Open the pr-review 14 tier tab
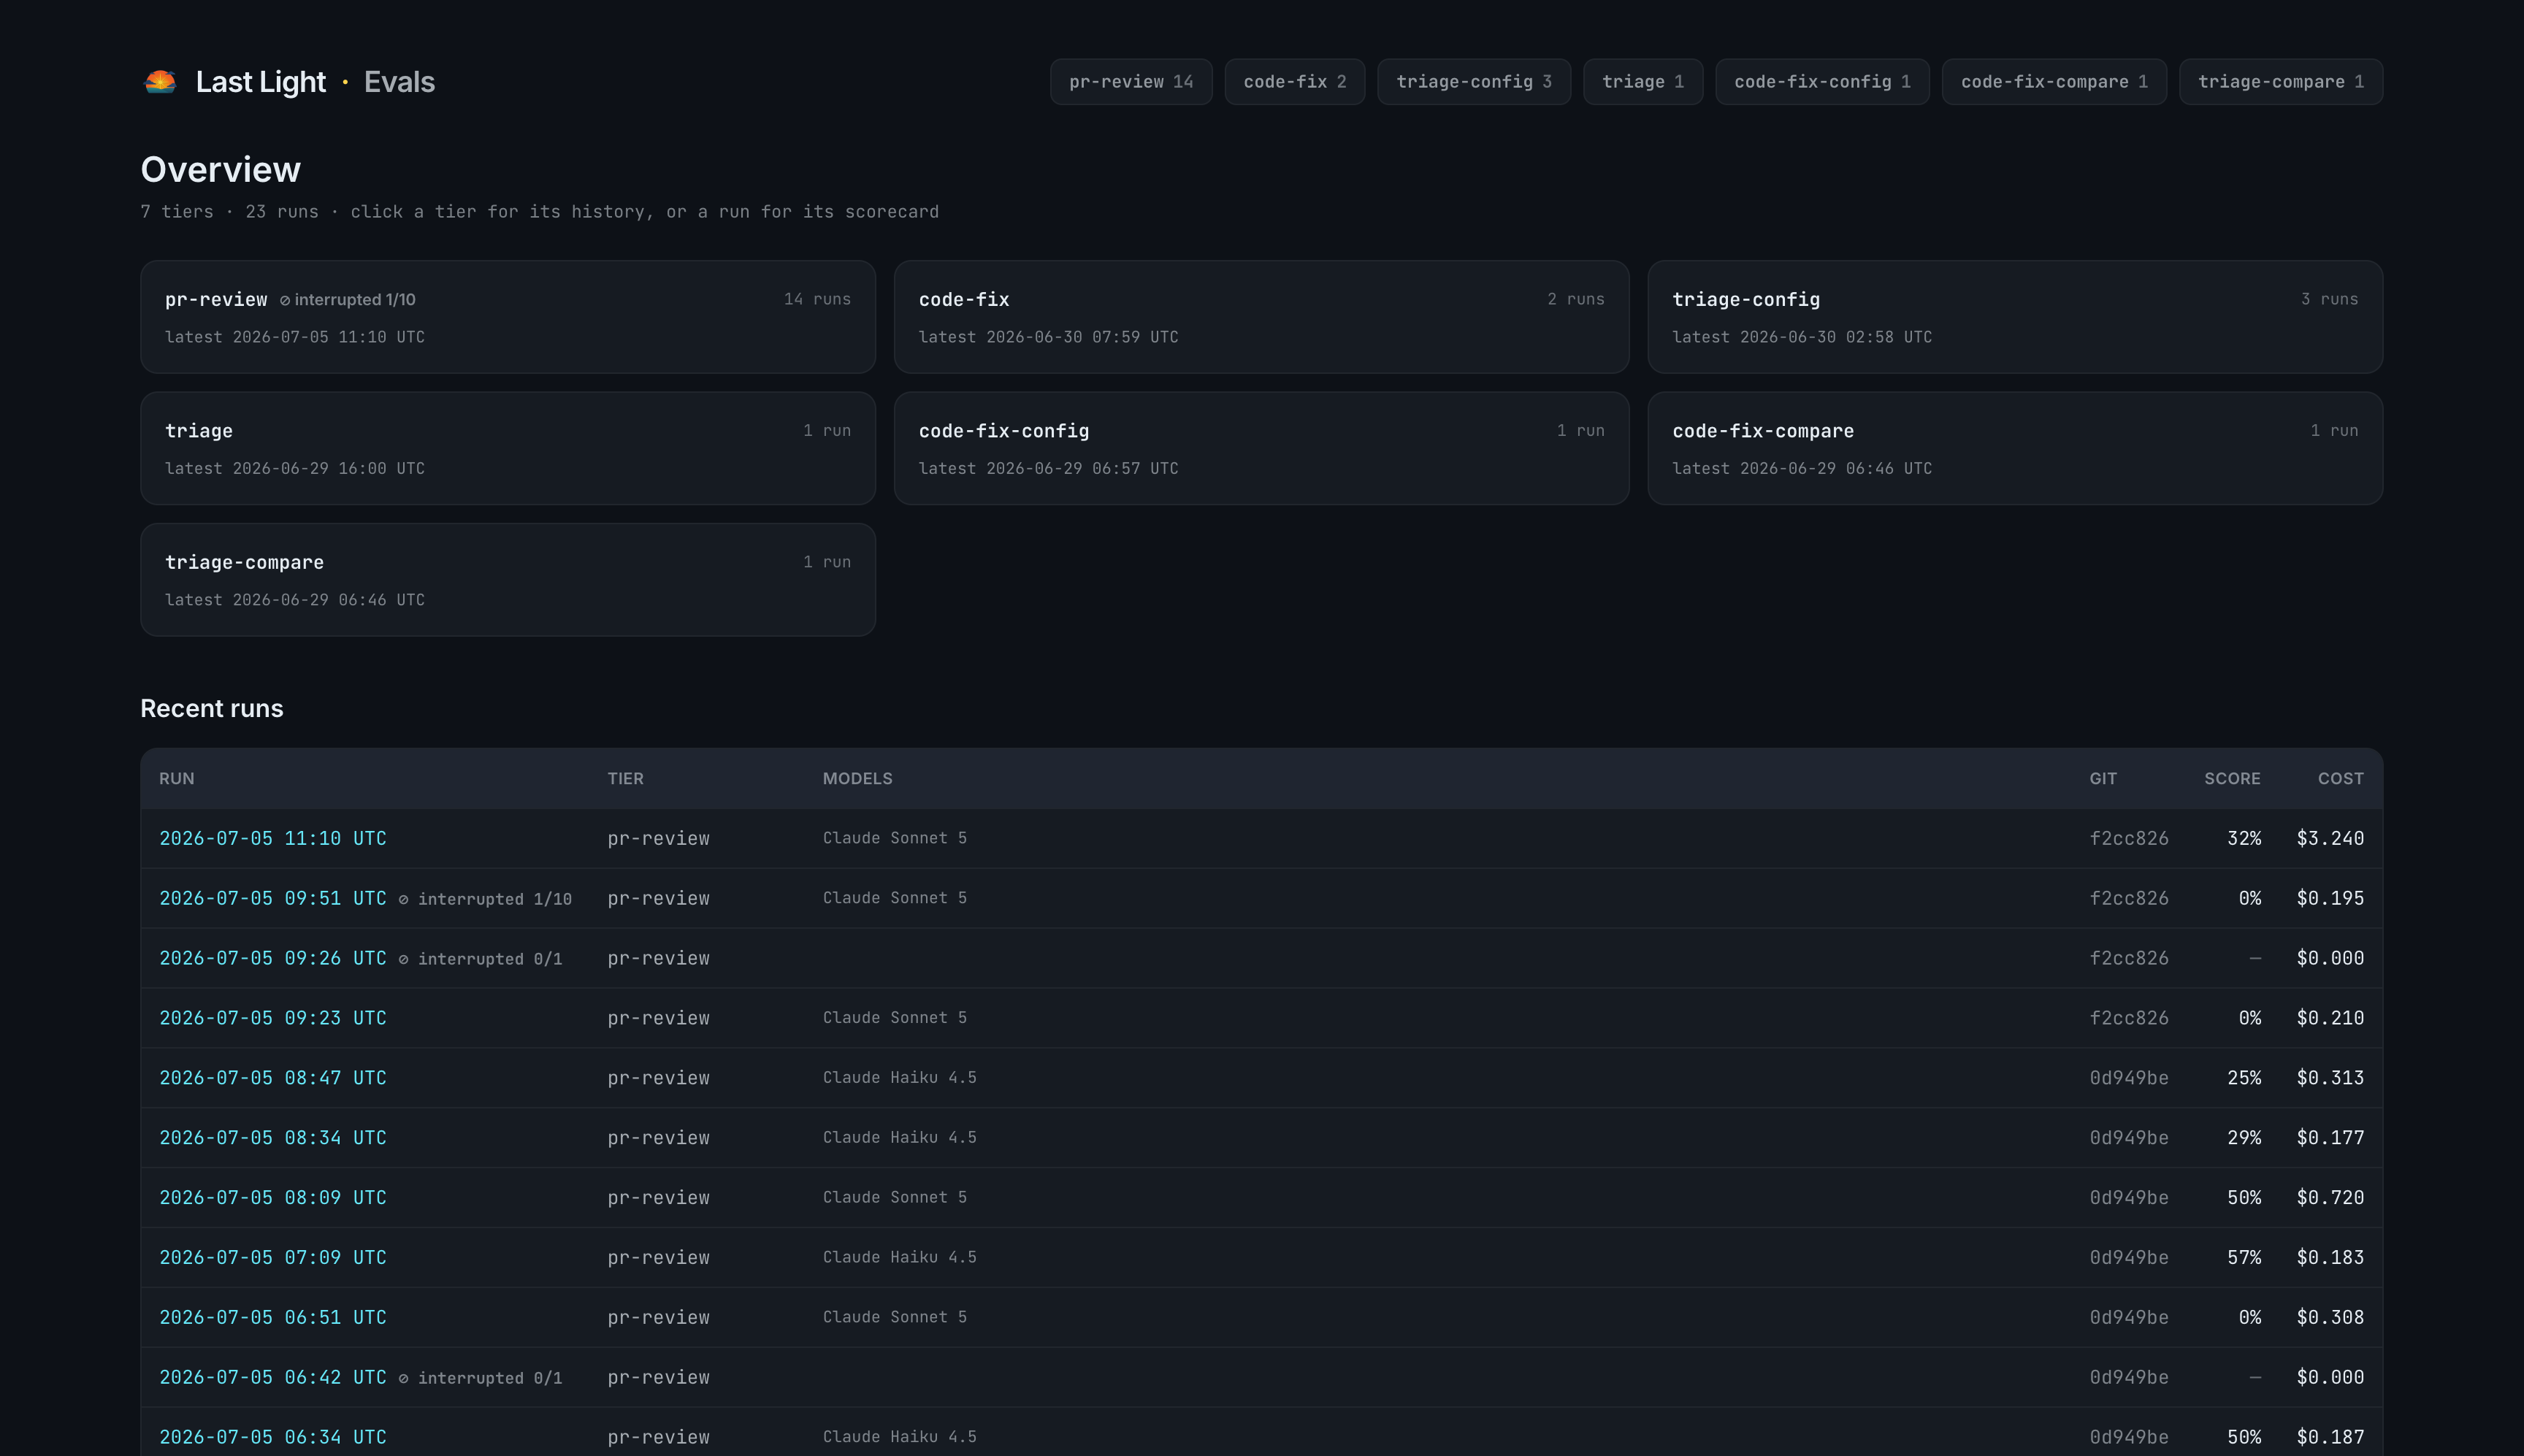 click(1131, 82)
